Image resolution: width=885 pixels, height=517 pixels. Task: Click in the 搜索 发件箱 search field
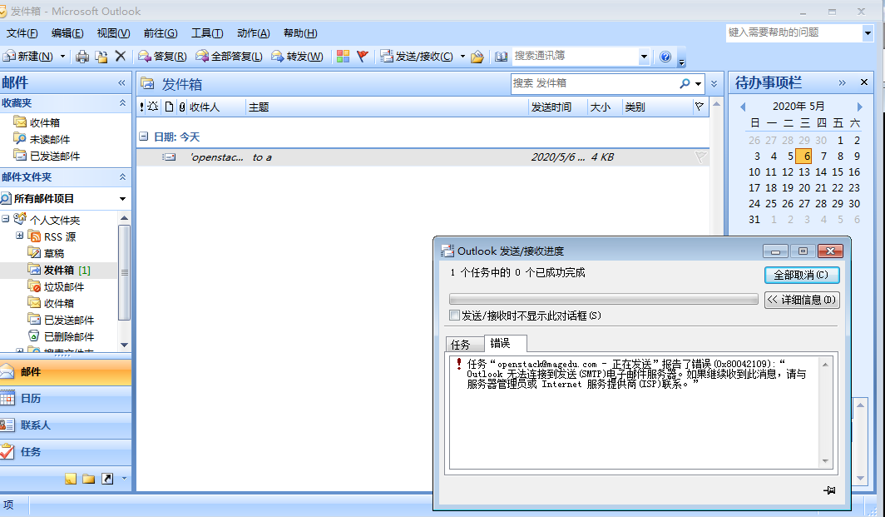coord(594,83)
